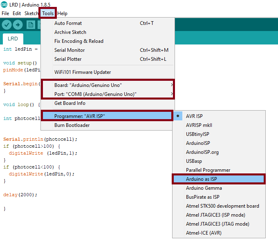The image size is (278, 244).
Task: Choose Atmel-ICE (AVR) programmer
Action: (219, 233)
